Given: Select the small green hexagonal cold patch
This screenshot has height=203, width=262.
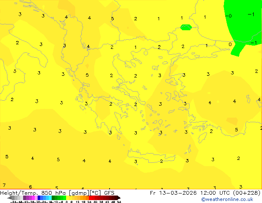Looking at the screenshot, I should (186, 27).
